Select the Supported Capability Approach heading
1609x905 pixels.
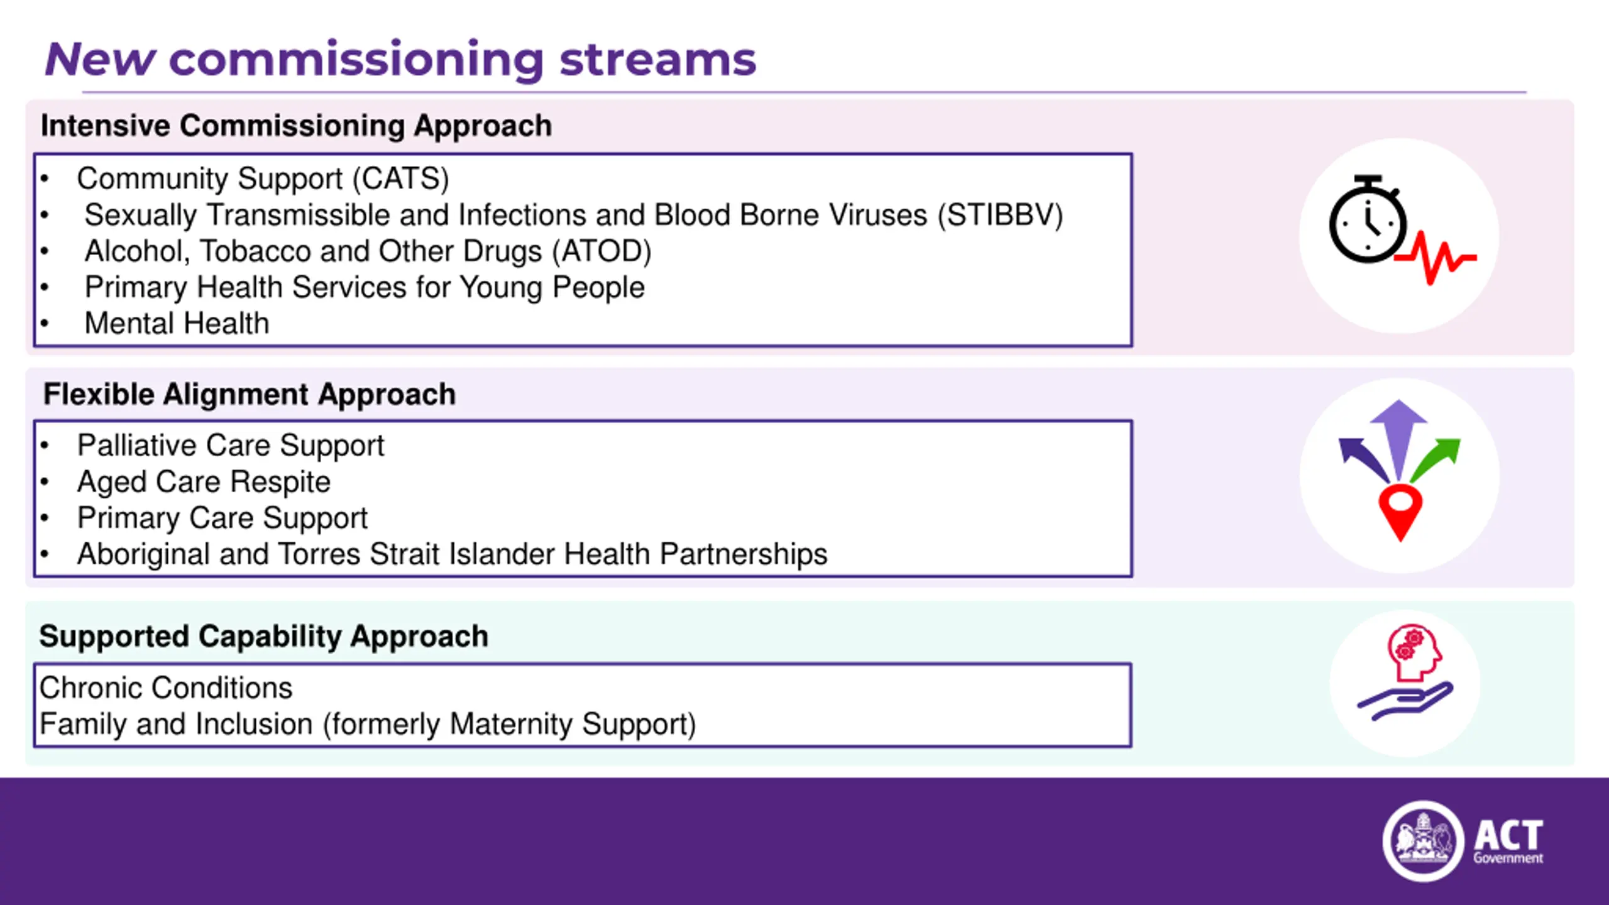[x=263, y=637]
